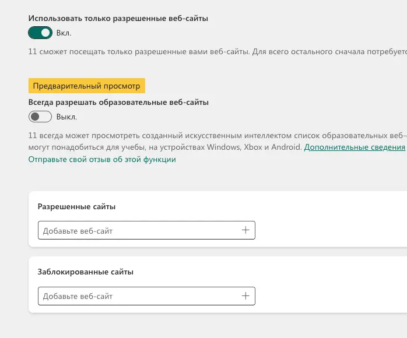Open the Отправьте свой отзыв об этой функции link

pyautogui.click(x=102, y=159)
